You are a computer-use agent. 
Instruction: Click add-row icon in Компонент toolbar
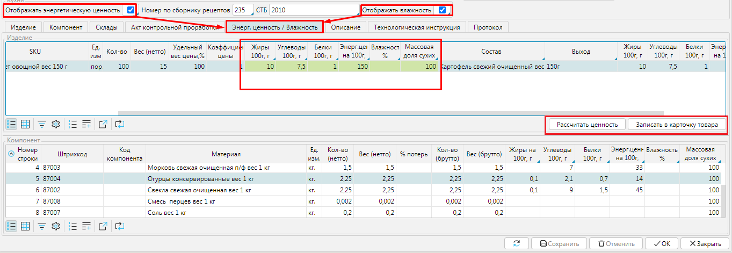coord(86,226)
